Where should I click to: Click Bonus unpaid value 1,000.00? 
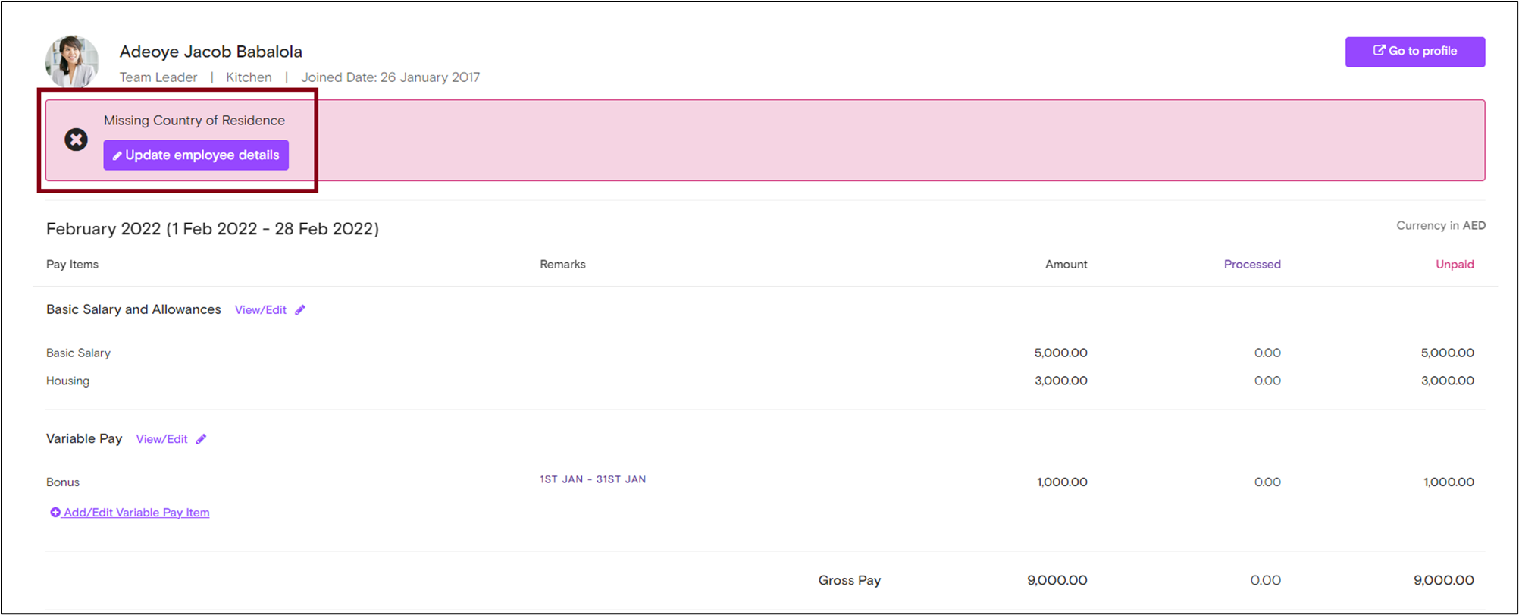point(1449,482)
